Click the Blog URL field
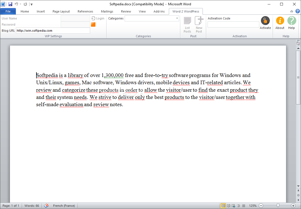 click(53, 31)
